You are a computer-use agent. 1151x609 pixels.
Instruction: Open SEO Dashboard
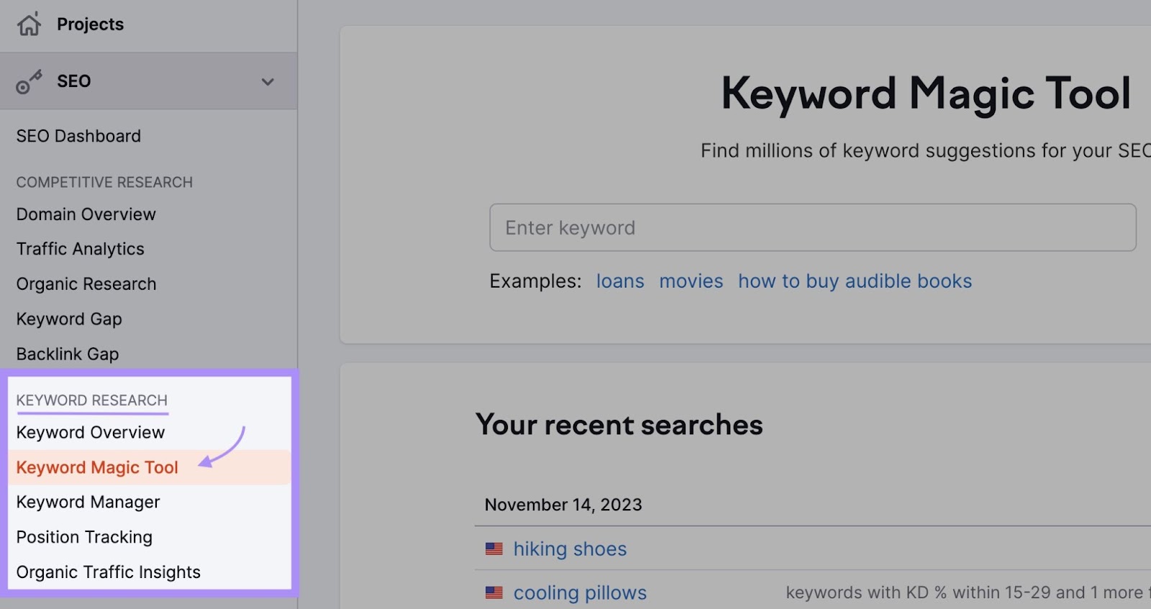pos(78,136)
